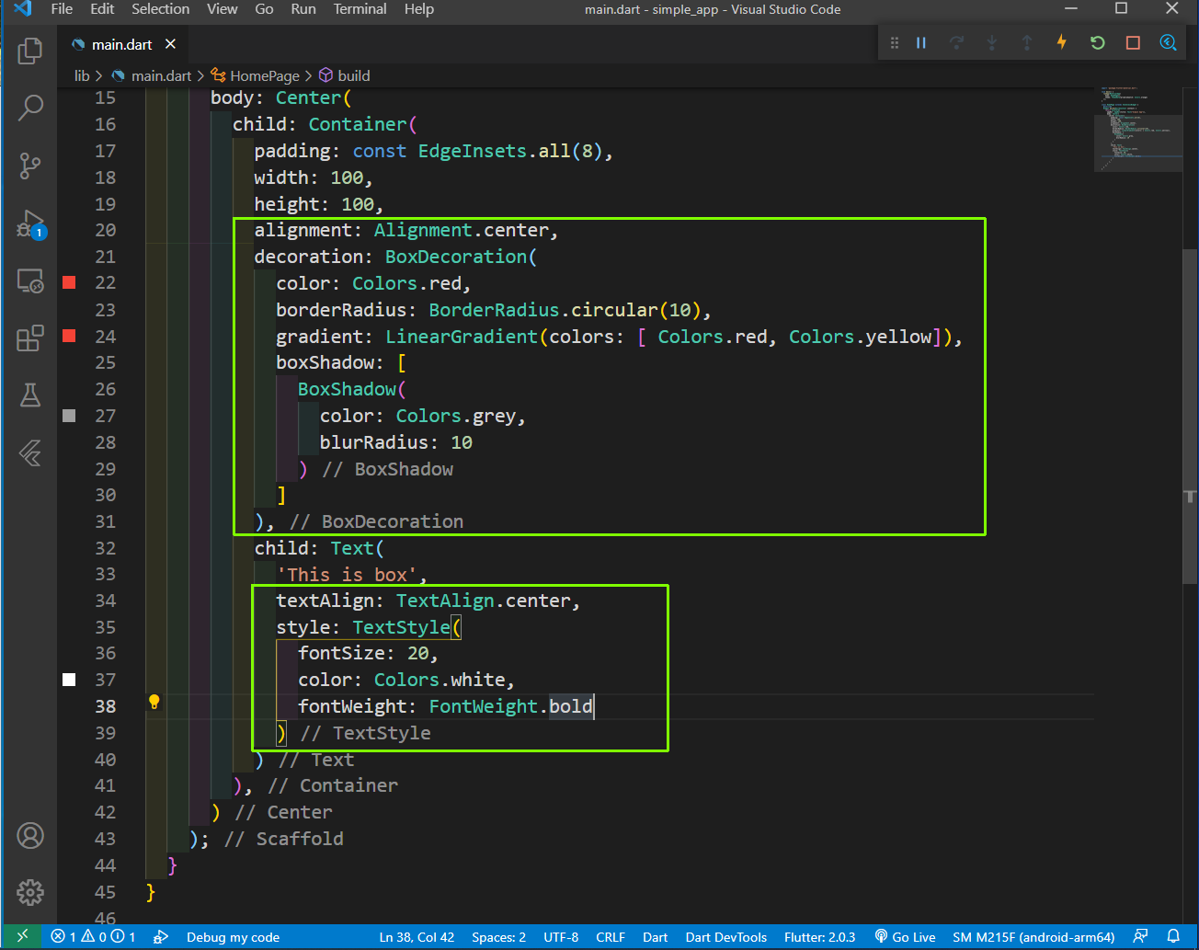Open the remote window indicator in status bar

(23, 936)
